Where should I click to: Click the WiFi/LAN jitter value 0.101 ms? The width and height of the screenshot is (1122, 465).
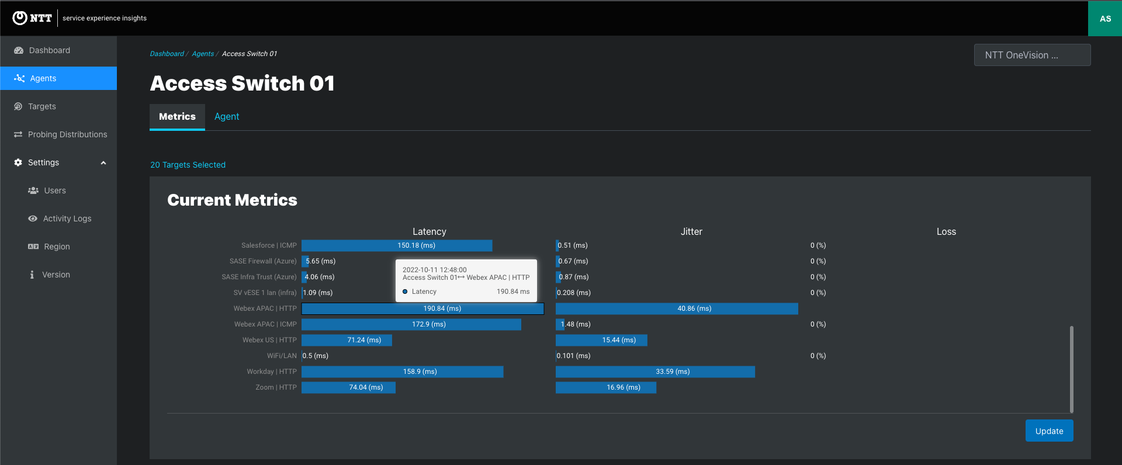pos(573,356)
